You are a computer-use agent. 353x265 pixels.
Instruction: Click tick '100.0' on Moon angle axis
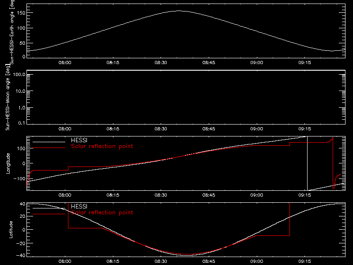click(x=19, y=75)
